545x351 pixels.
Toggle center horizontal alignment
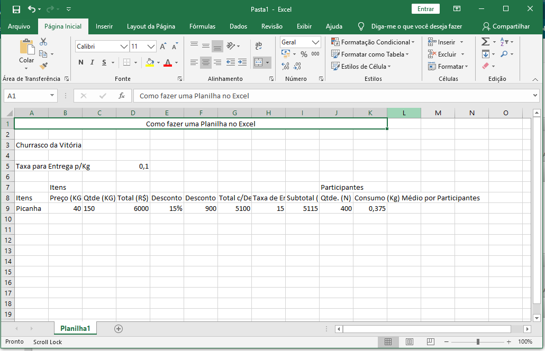pyautogui.click(x=206, y=62)
